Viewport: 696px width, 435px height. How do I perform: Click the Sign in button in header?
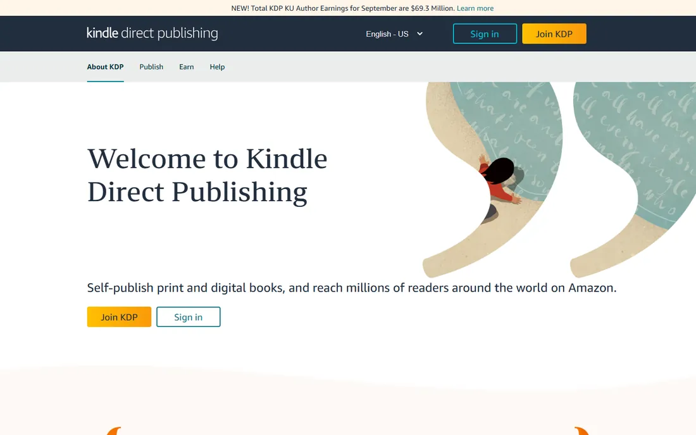(485, 34)
